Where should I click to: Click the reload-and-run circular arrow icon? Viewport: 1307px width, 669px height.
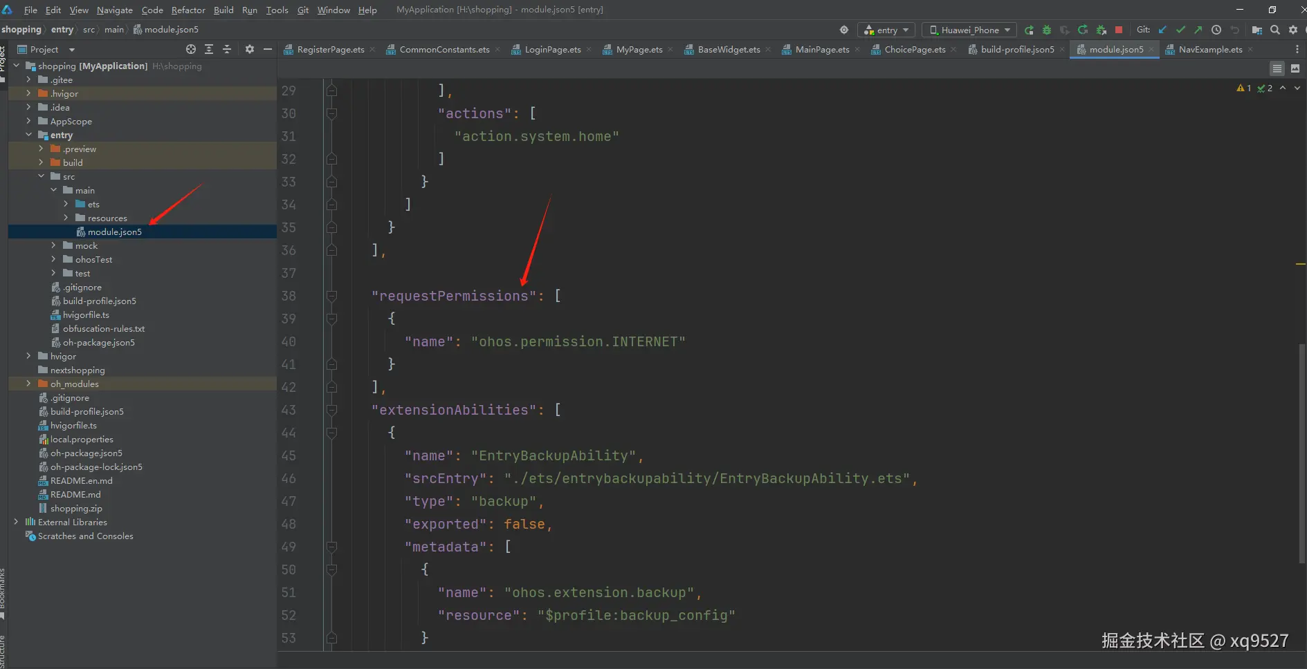point(1083,30)
